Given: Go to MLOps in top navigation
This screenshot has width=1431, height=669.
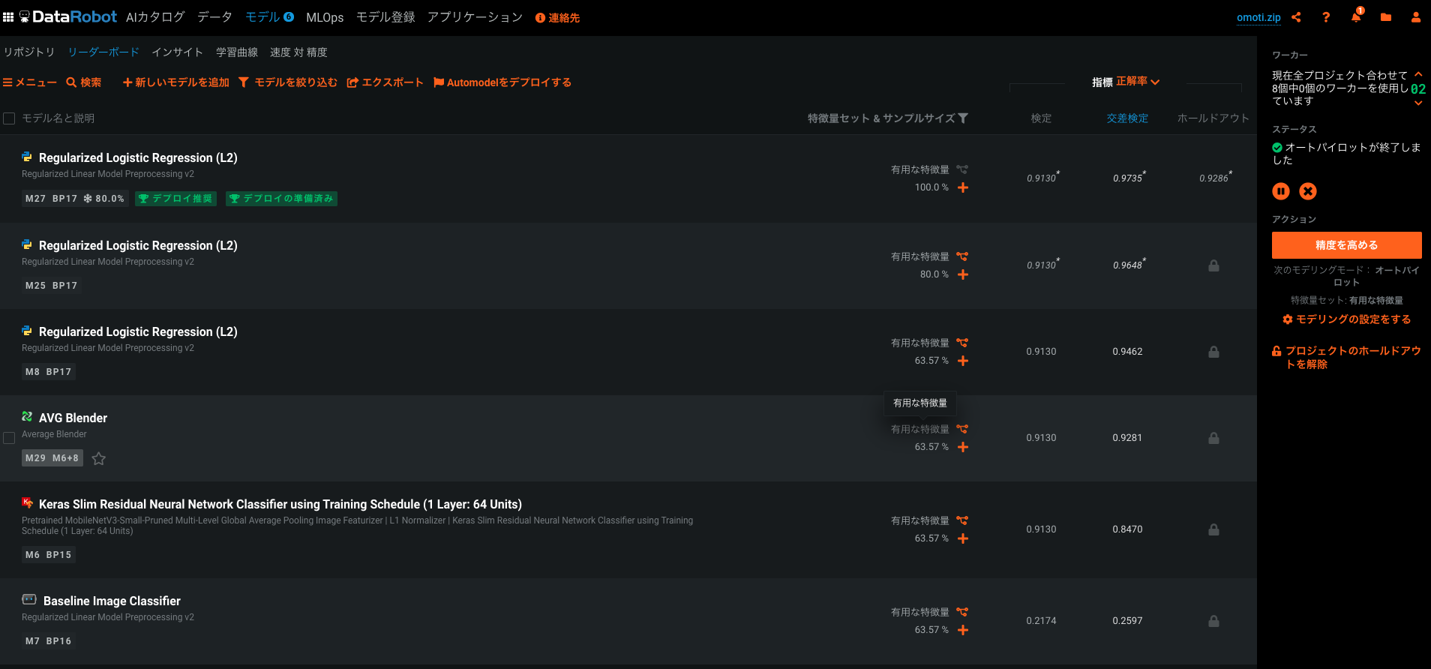Looking at the screenshot, I should pos(325,17).
